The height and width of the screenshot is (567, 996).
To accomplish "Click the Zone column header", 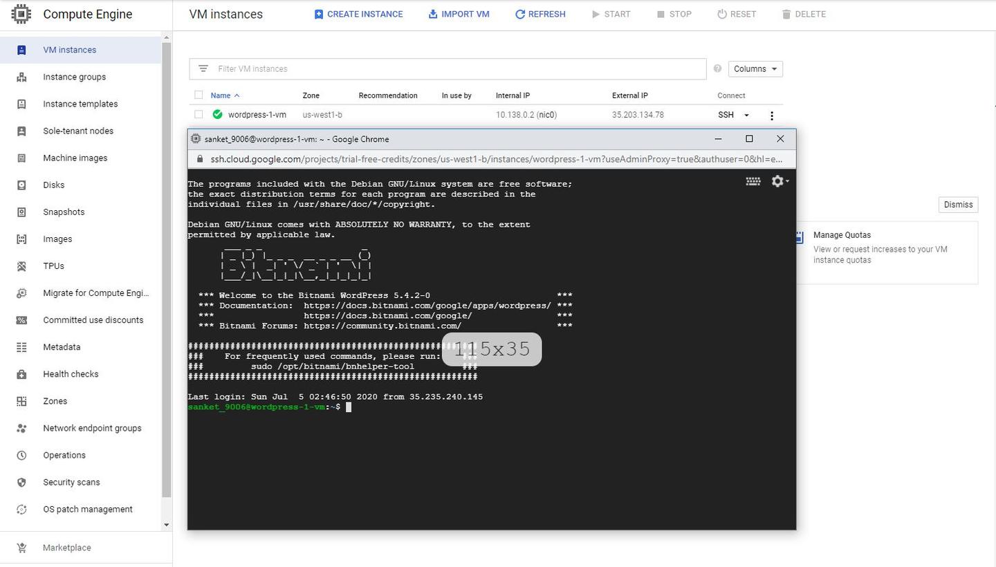I will click(311, 95).
